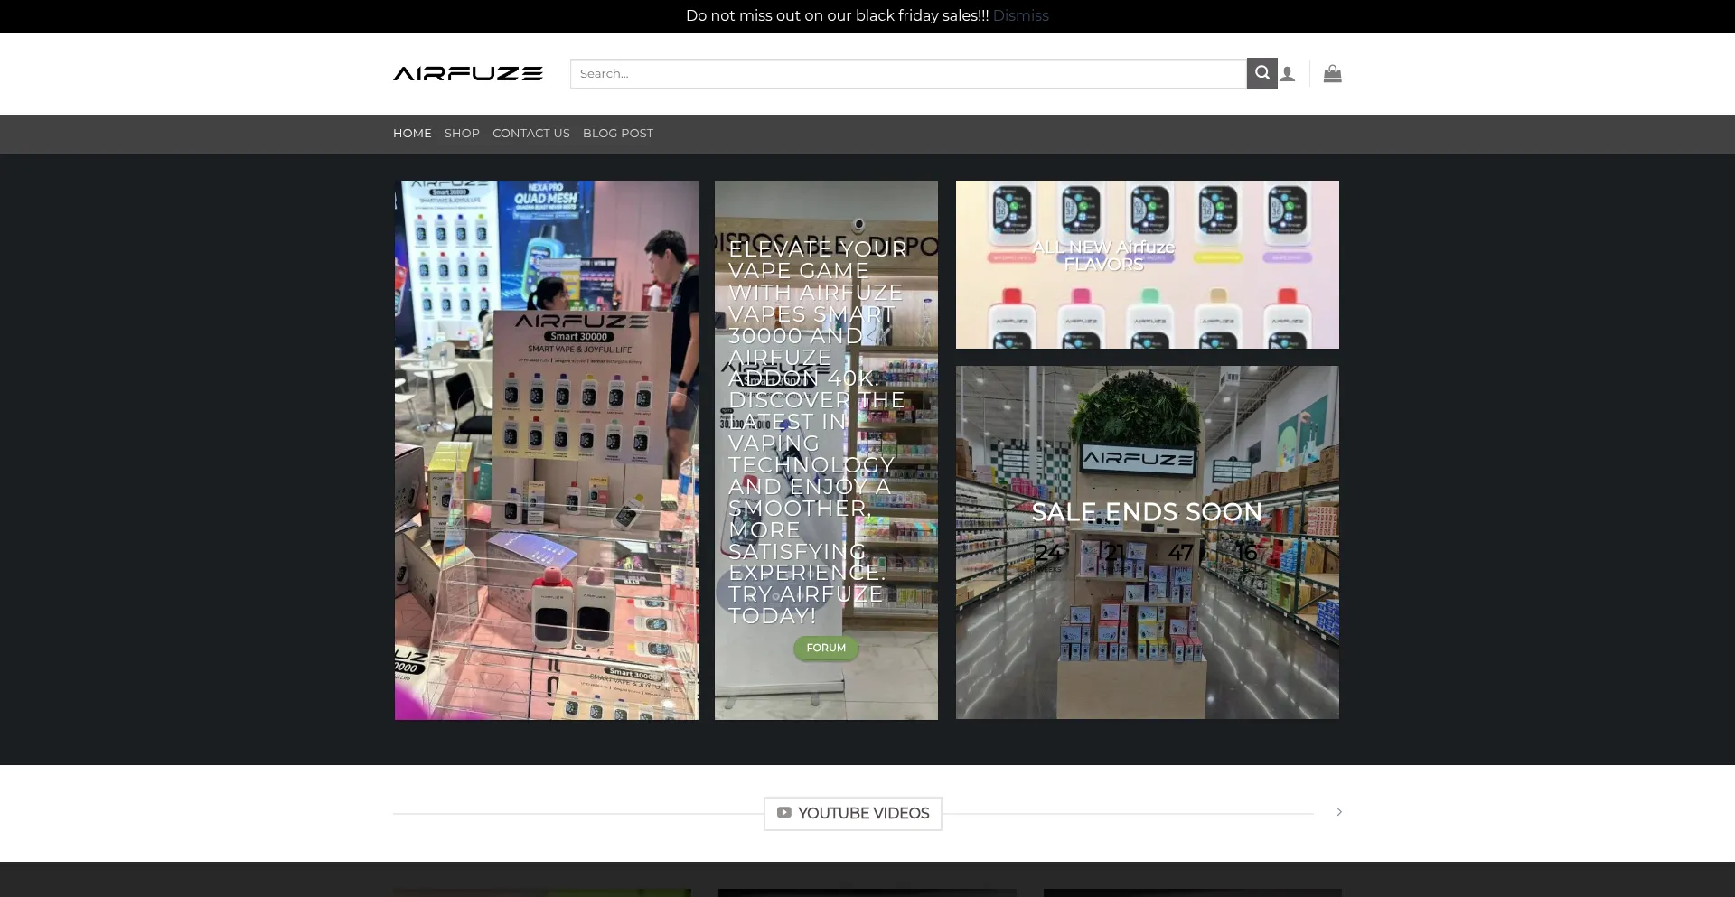Viewport: 1735px width, 897px height.
Task: Click the search magnifier button
Action: (x=1261, y=73)
